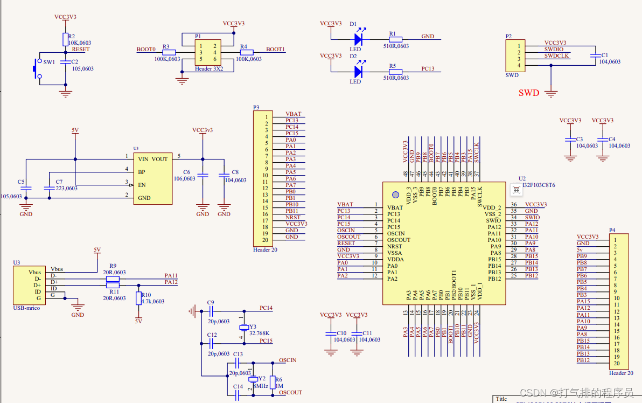This screenshot has width=642, height=403.
Task: Click the VCC3v3 label above regulator output
Action: (x=203, y=130)
